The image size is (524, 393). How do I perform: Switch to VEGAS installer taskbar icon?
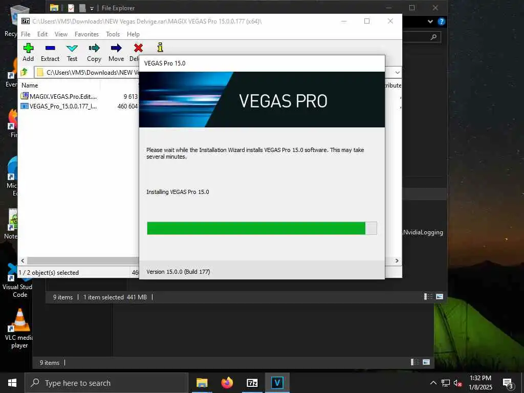tap(277, 383)
